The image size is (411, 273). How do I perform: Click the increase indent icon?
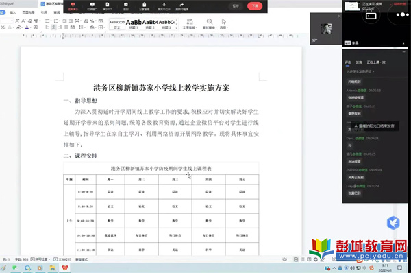pyautogui.click(x=71, y=21)
